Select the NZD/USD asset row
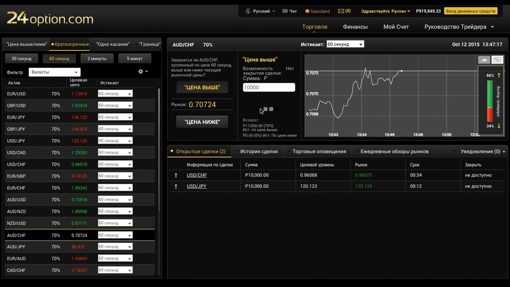The width and height of the screenshot is (510, 287). coord(80,223)
